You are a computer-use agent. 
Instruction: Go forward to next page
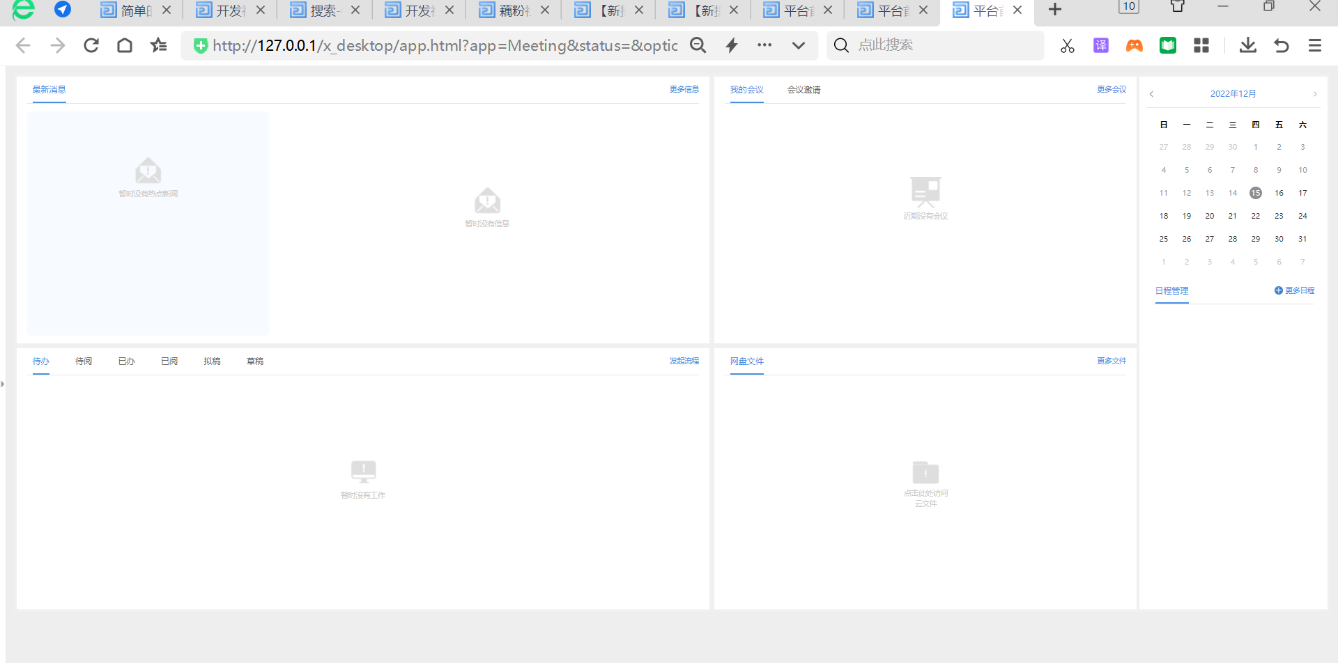coord(58,46)
